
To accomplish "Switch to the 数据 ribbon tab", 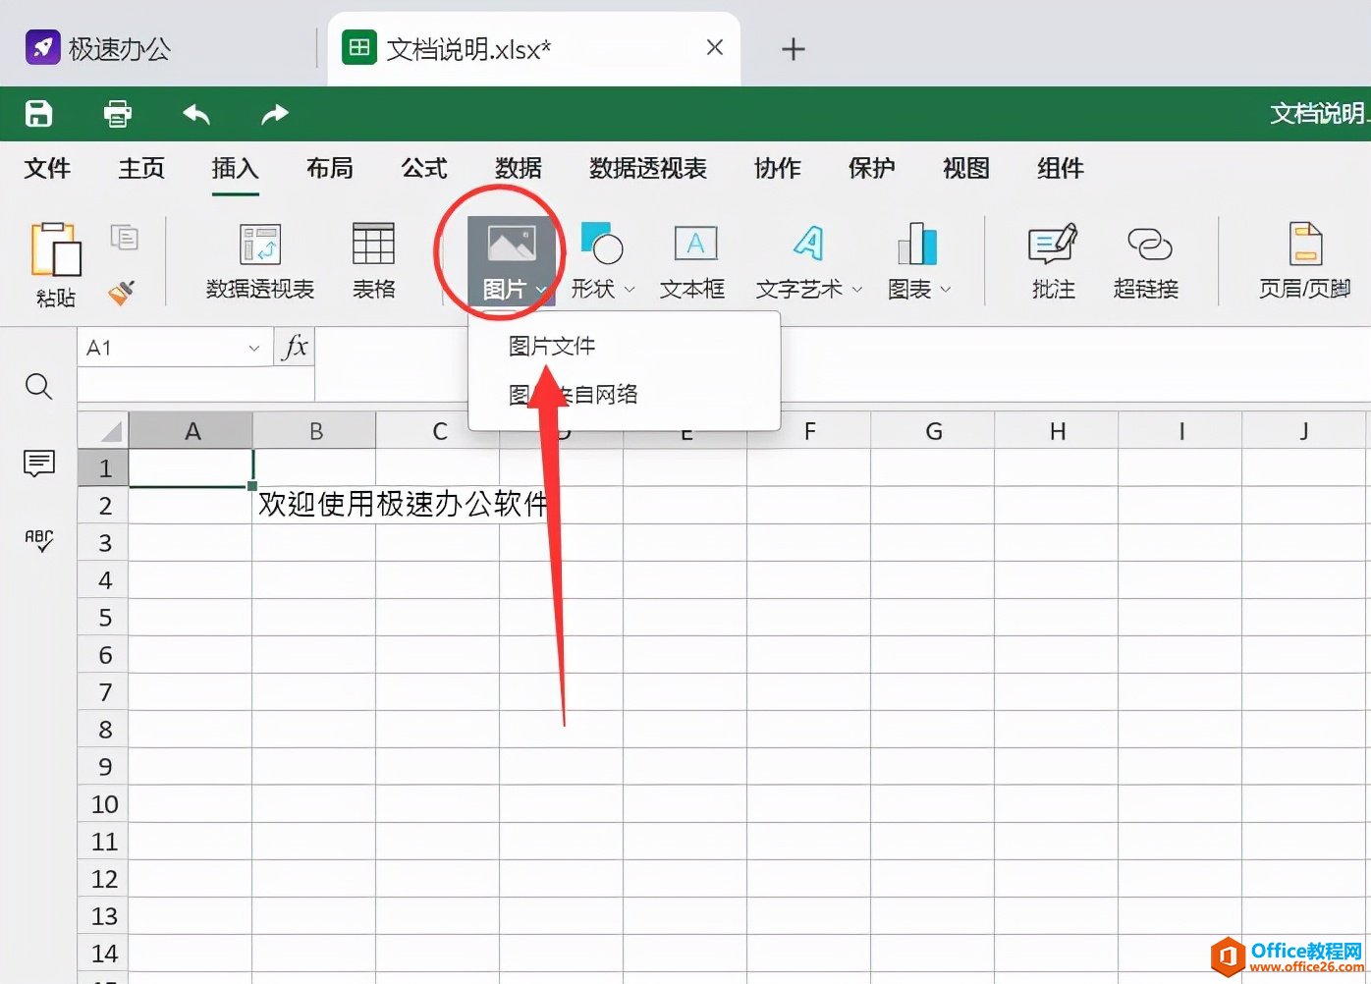I will pos(518,169).
